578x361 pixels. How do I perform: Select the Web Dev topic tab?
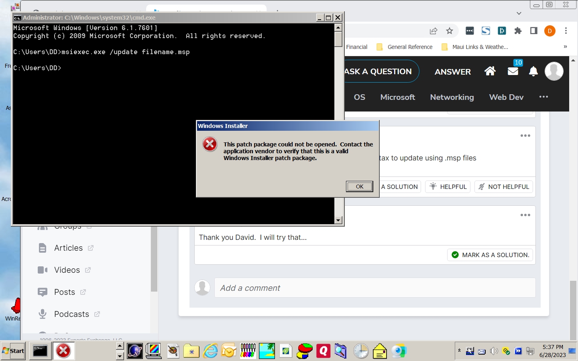tap(506, 97)
